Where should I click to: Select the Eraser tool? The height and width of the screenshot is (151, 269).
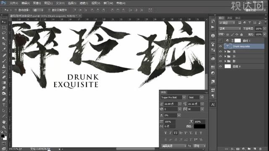[4, 77]
